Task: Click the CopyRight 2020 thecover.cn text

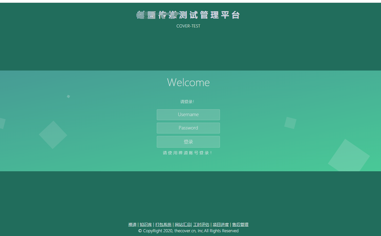Action: click(x=188, y=231)
